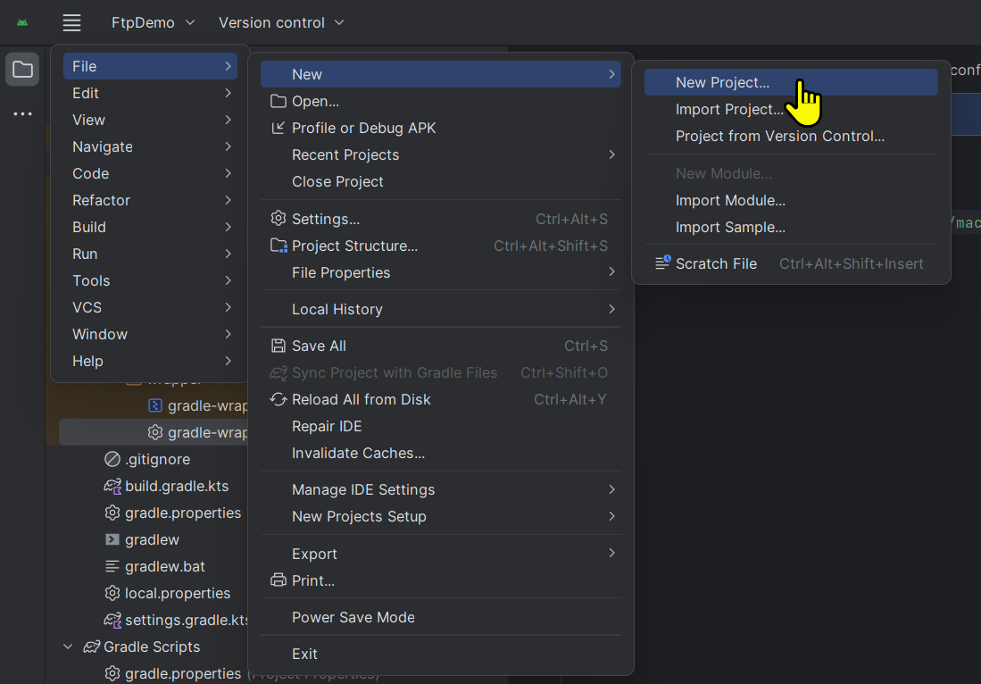Click the folder icon beside Open...

(279, 102)
